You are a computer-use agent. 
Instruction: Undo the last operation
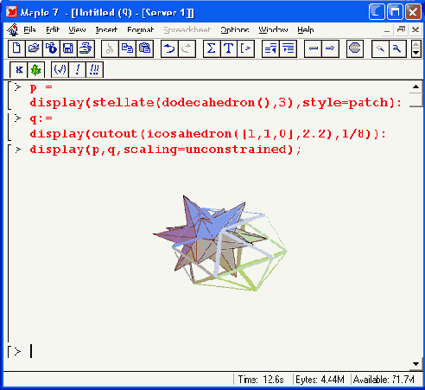tap(169, 48)
